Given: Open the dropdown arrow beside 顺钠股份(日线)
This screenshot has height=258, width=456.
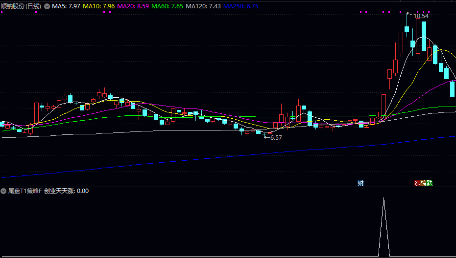Looking at the screenshot, I should [47, 6].
